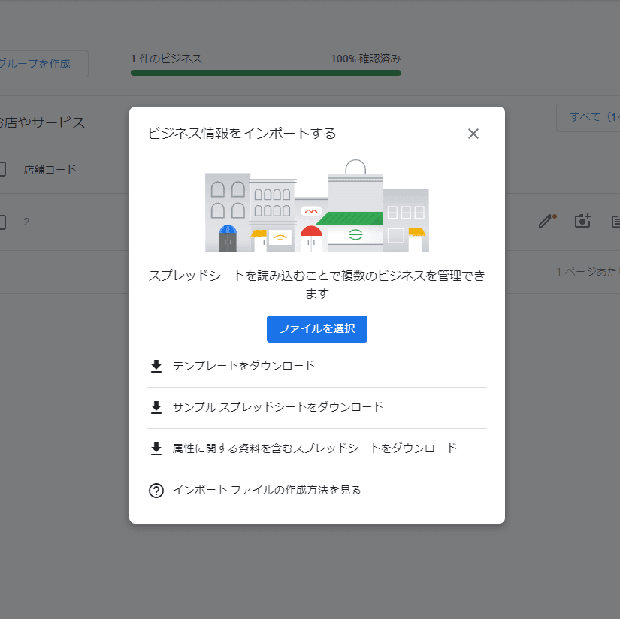Image resolution: width=620 pixels, height=619 pixels.
Task: Click the pencil edit icon in the business row
Action: click(546, 221)
